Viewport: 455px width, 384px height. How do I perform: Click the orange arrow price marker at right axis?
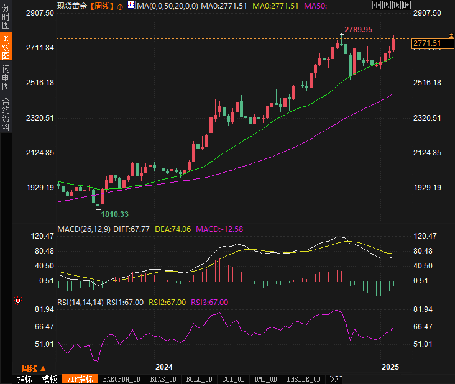450,35
